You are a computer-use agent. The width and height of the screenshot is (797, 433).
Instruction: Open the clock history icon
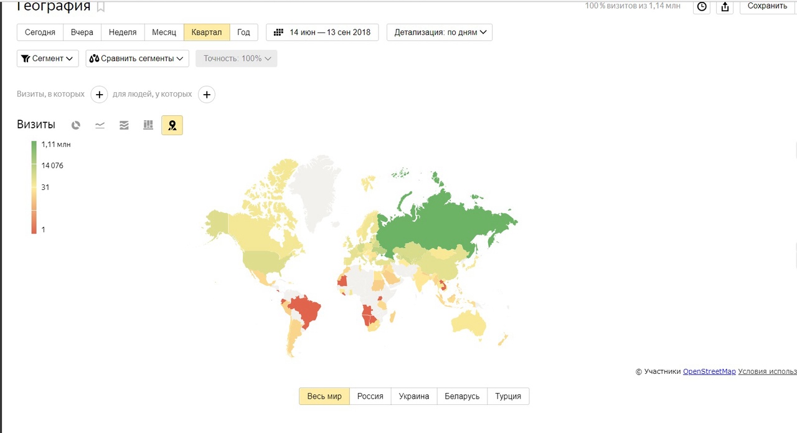coord(702,6)
